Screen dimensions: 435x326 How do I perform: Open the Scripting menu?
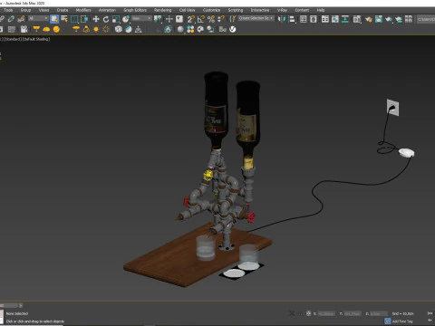tap(236, 10)
